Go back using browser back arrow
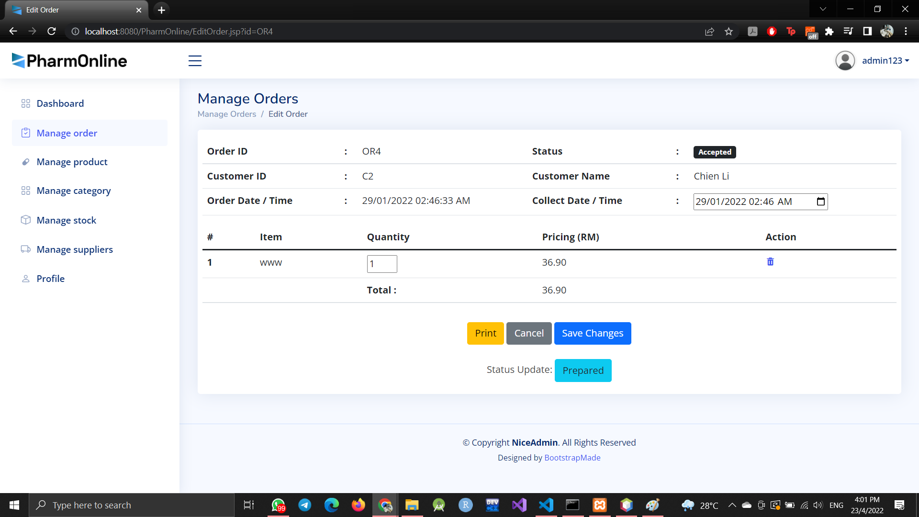919x517 pixels. (13, 31)
